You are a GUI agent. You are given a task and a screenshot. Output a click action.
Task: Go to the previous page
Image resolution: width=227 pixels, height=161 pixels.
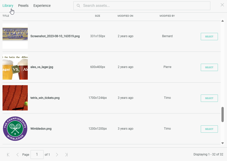pos(17,154)
